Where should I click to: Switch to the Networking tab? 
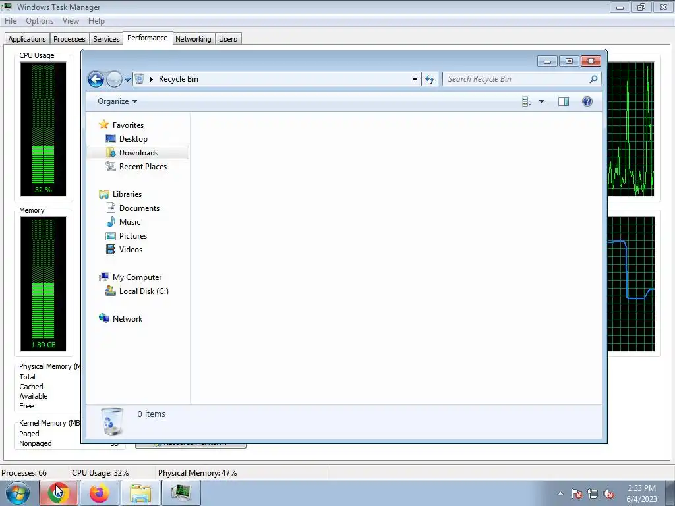[193, 39]
